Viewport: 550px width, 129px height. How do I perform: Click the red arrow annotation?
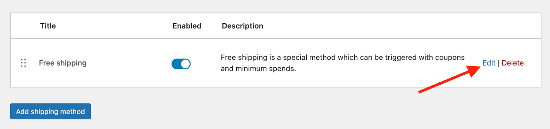pos(450,79)
